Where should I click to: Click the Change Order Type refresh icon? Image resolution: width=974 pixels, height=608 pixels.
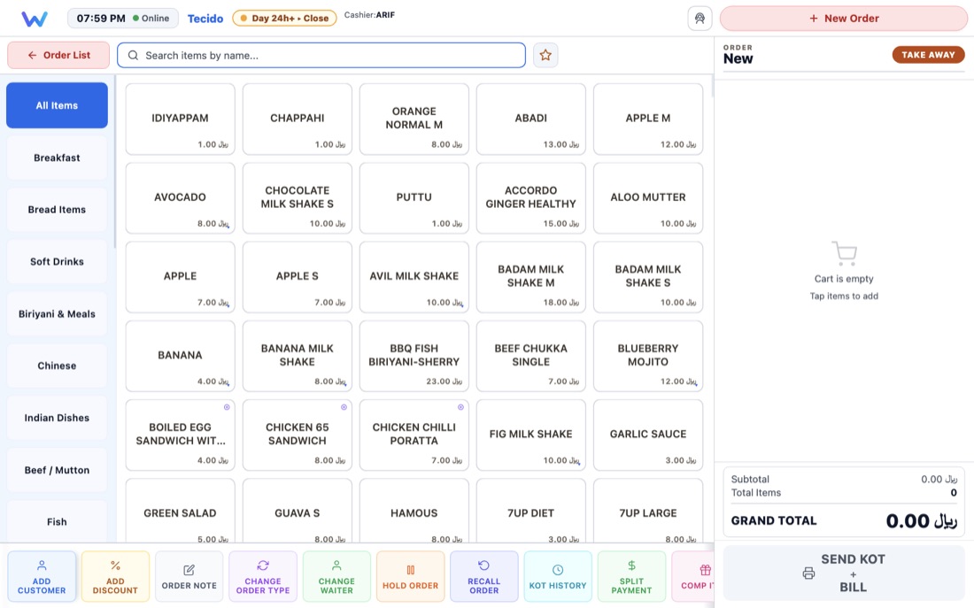coord(263,566)
